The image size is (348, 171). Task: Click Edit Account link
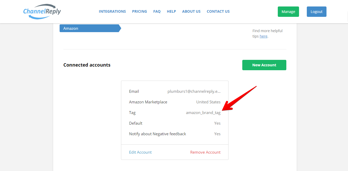click(x=140, y=152)
